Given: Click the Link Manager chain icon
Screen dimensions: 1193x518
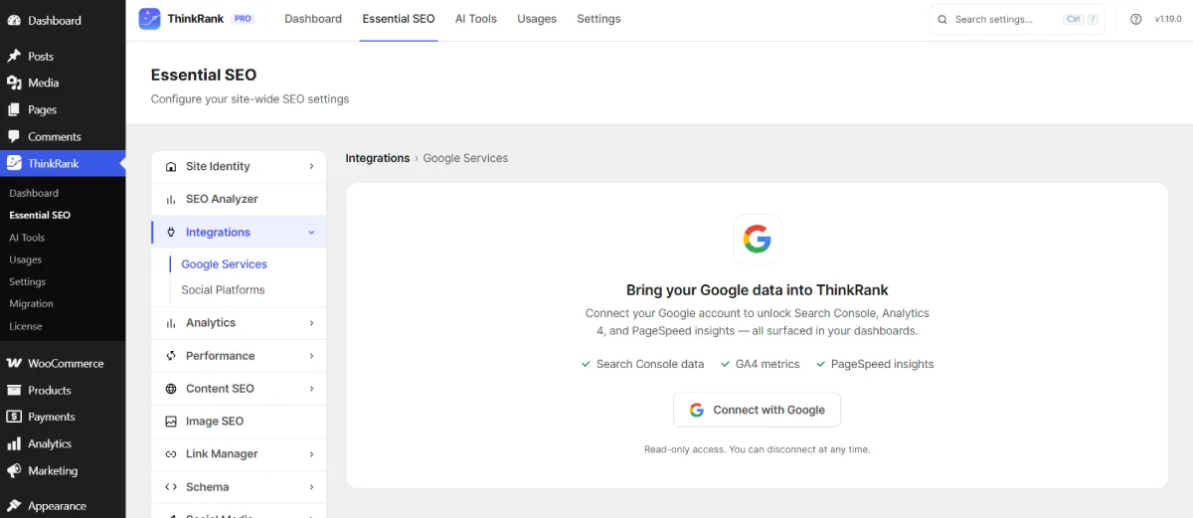Looking at the screenshot, I should [171, 453].
